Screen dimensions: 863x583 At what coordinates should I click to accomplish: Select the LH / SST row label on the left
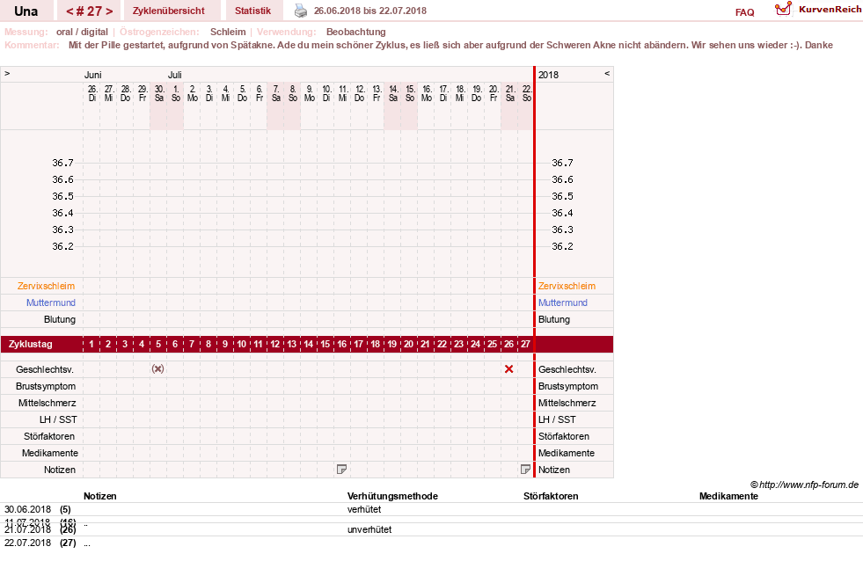58,419
